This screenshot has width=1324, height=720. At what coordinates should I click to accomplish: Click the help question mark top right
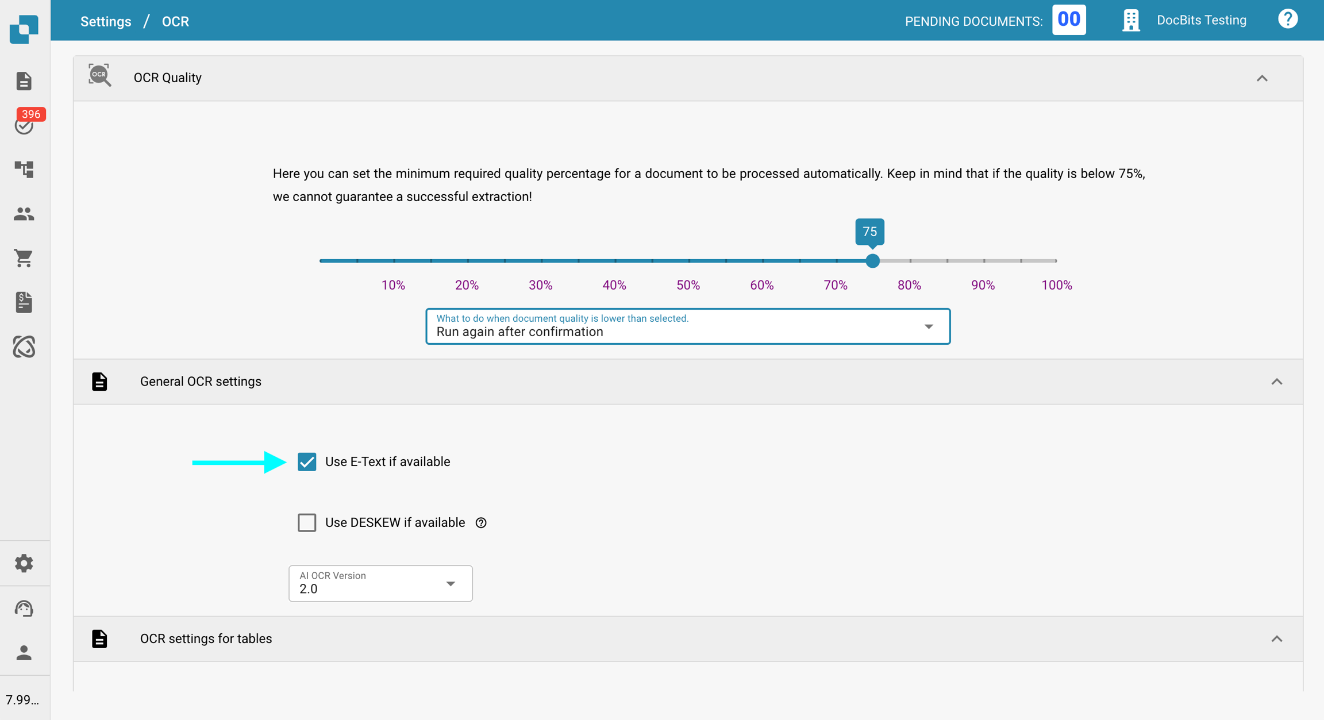tap(1287, 20)
